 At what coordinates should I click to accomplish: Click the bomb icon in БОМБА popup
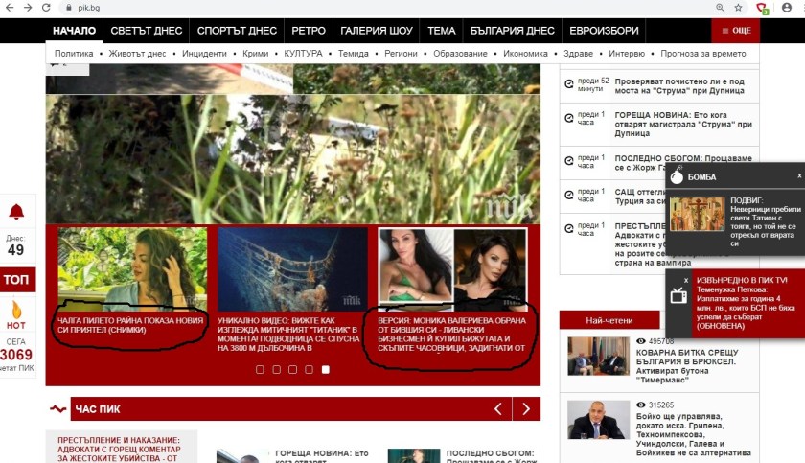pos(676,176)
